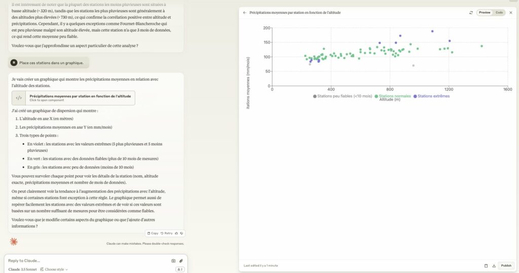Click the thumbs down feedback icon

[x=181, y=233]
